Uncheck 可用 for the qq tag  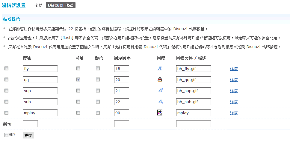pos(78,80)
